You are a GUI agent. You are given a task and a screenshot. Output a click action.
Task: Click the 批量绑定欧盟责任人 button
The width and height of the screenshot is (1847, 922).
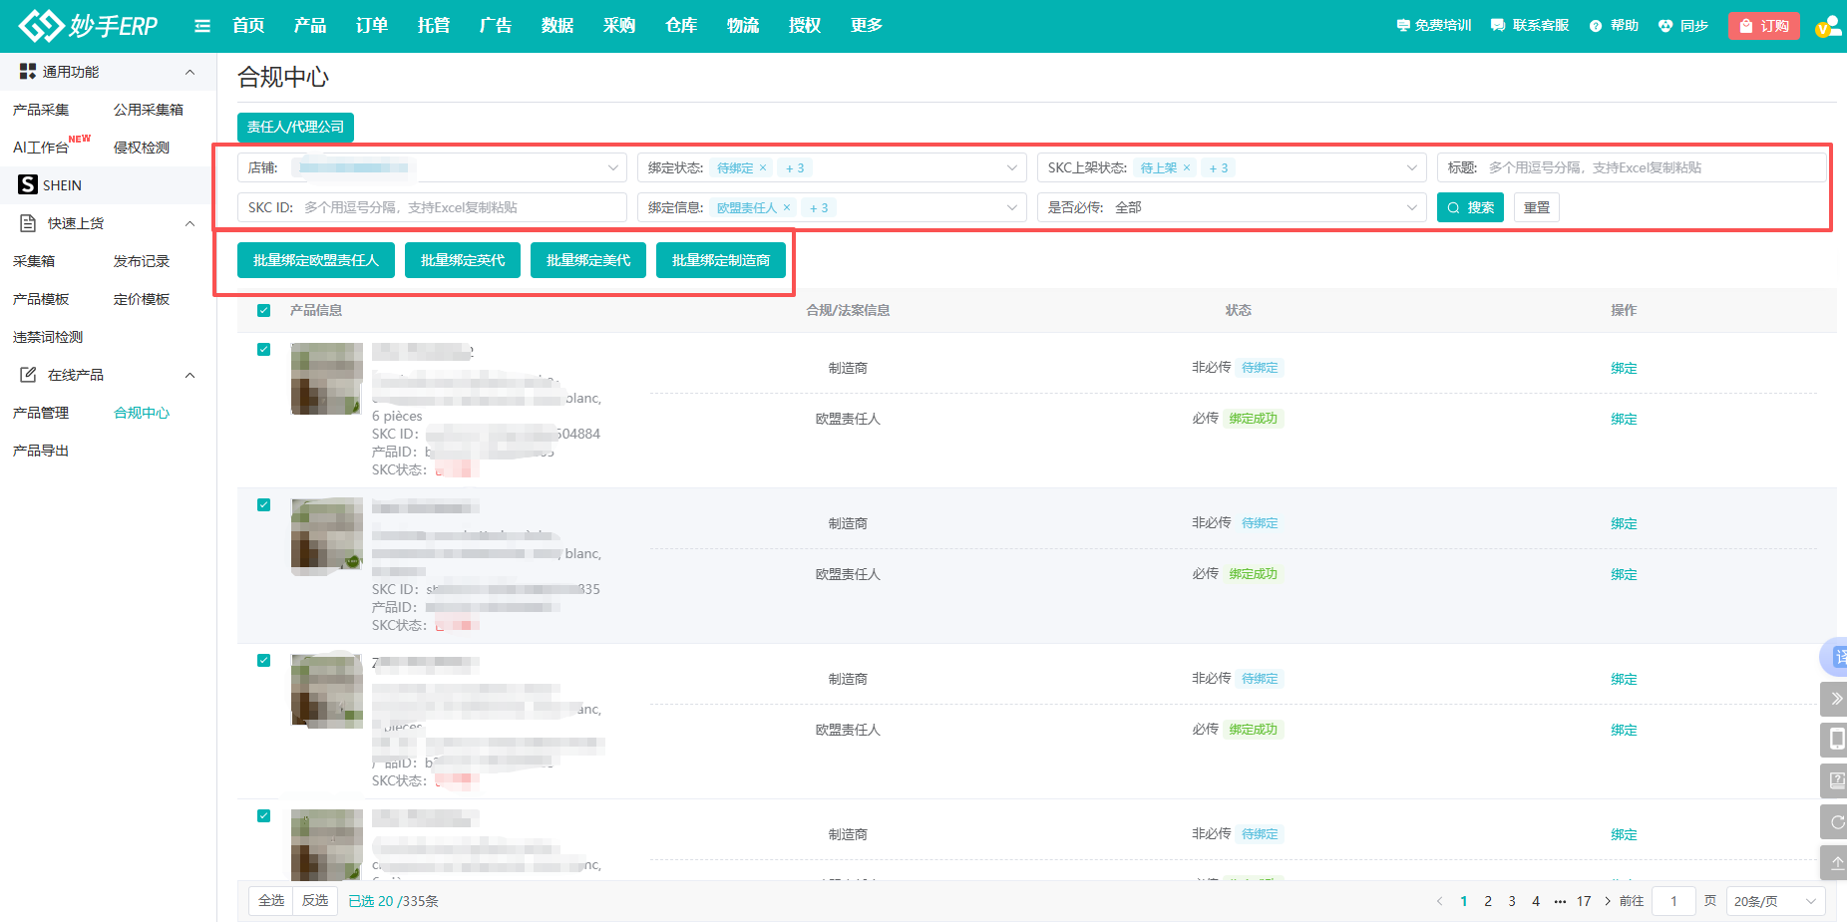316,260
